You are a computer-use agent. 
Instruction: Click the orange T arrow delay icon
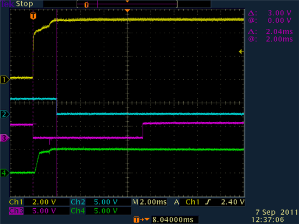pos(141,220)
